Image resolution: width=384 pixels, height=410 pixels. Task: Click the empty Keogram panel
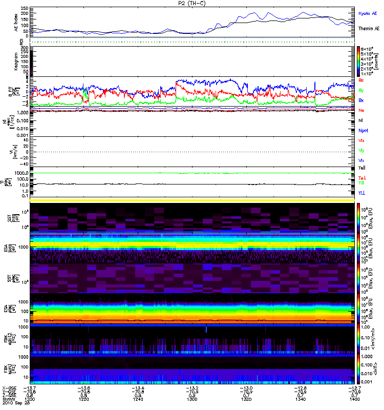[193, 61]
